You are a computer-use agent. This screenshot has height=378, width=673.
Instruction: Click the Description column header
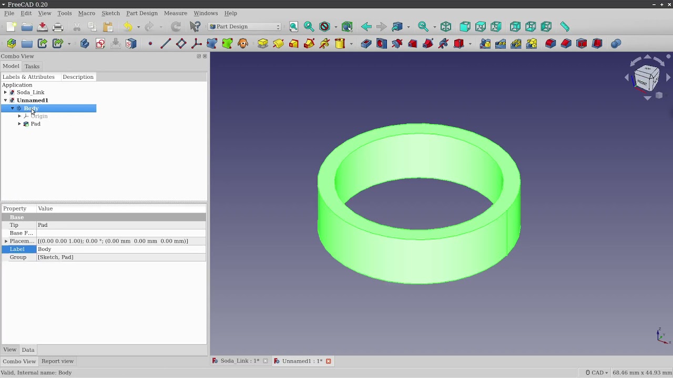(x=78, y=77)
